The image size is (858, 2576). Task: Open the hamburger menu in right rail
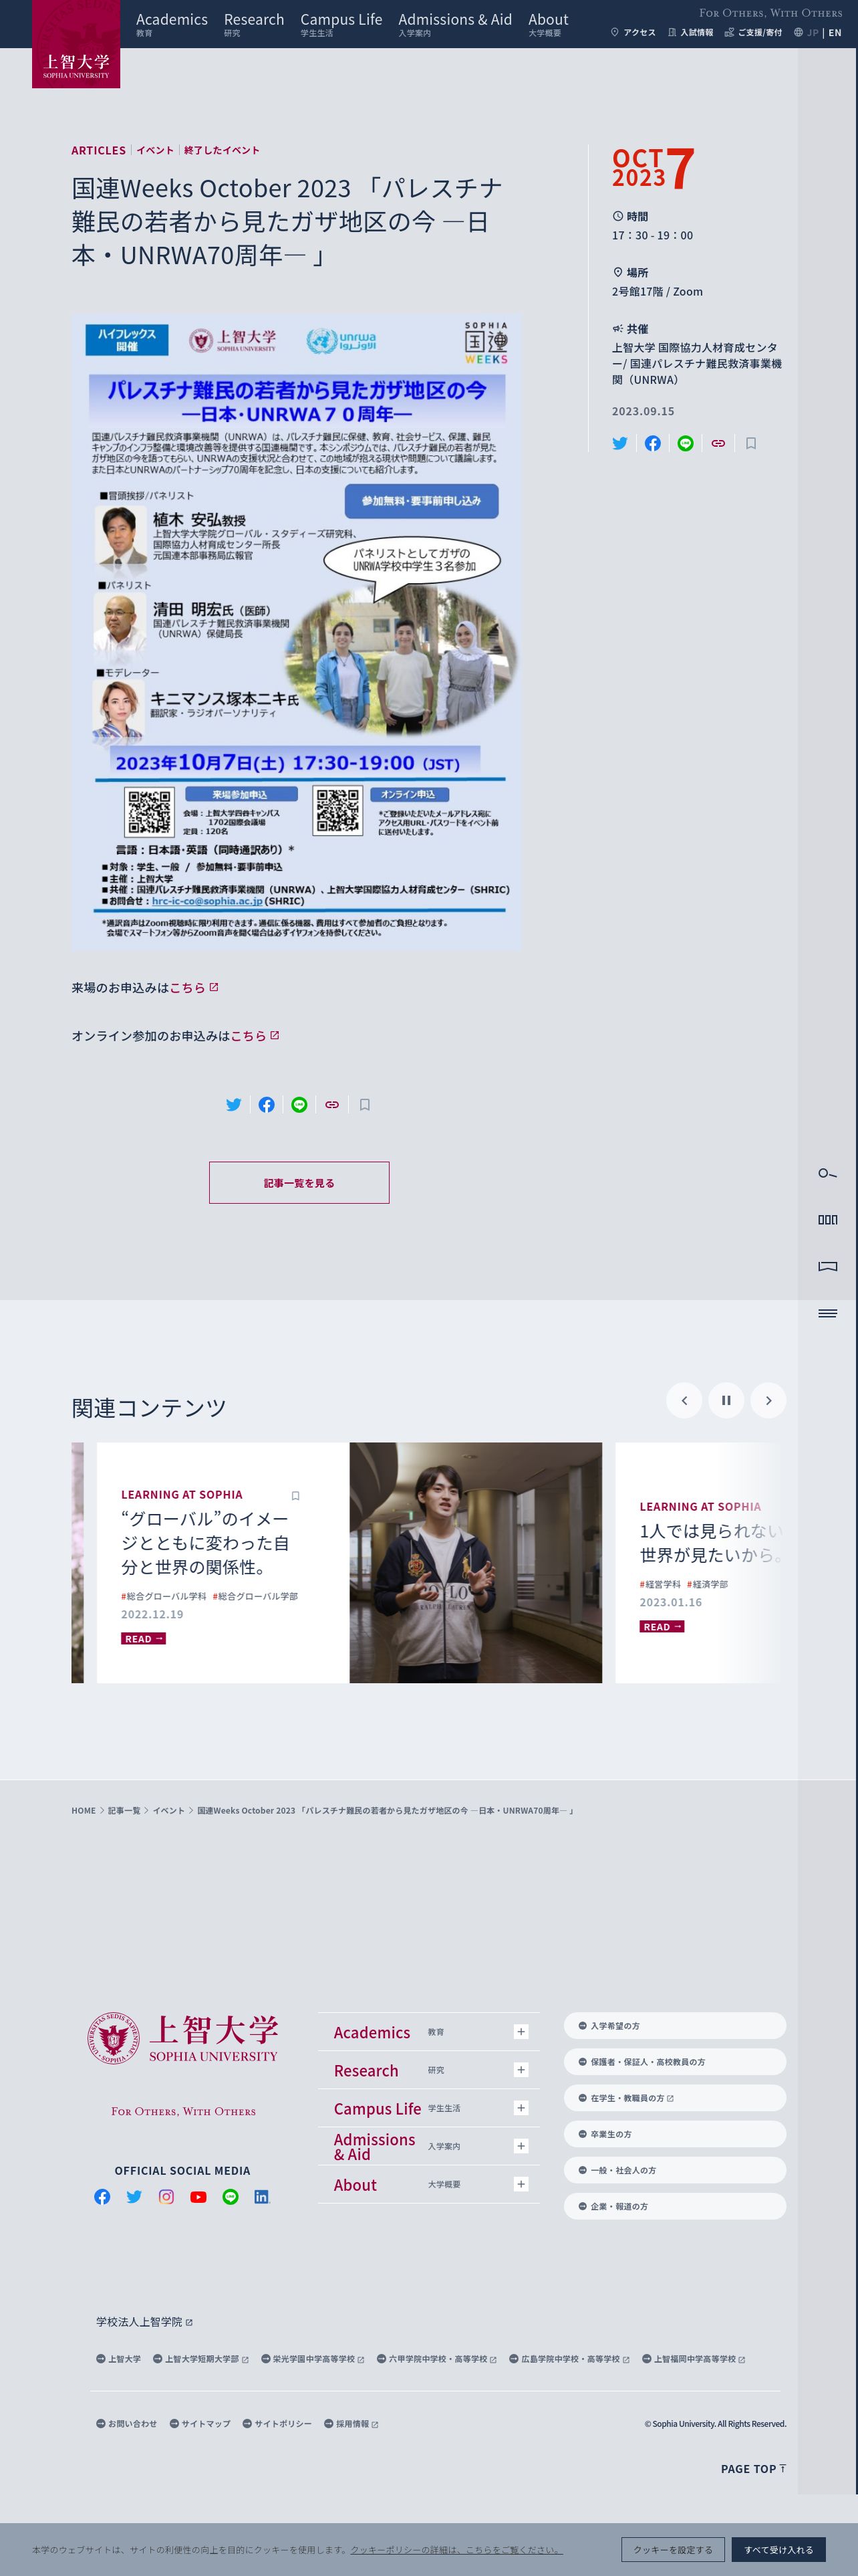(827, 1313)
